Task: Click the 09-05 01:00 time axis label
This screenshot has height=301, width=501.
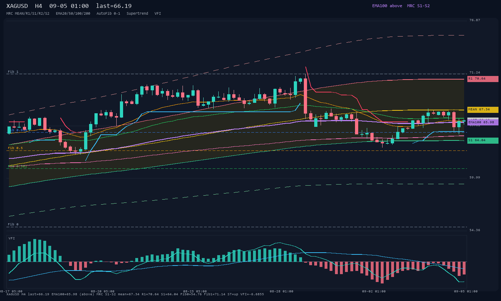Action: click(x=466, y=291)
